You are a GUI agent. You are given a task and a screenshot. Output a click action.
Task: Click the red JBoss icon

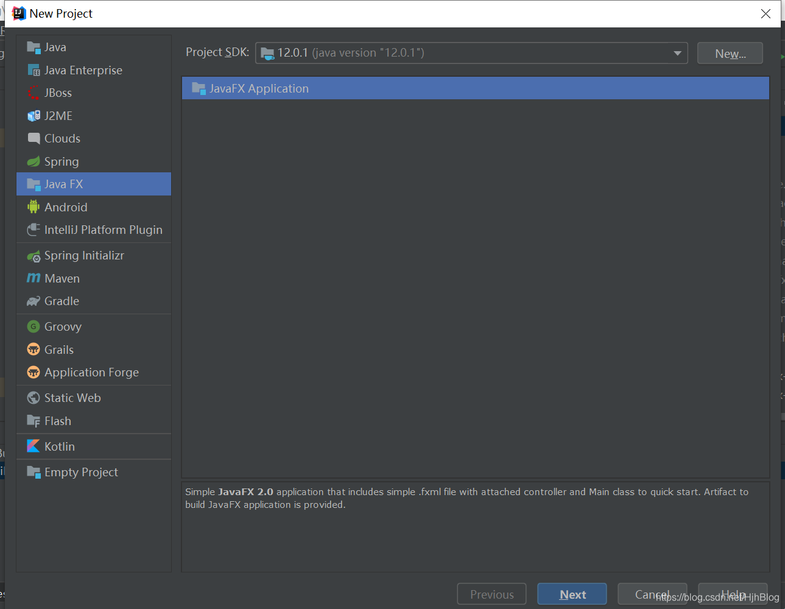pyautogui.click(x=33, y=93)
